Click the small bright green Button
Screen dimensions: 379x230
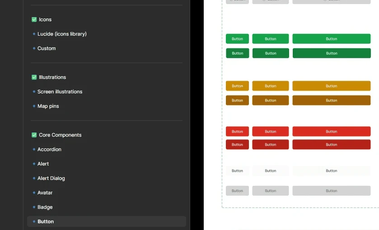[237, 39]
